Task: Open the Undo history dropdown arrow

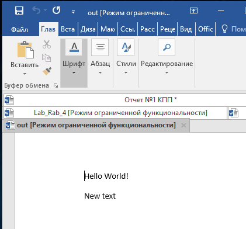Action: point(45,10)
